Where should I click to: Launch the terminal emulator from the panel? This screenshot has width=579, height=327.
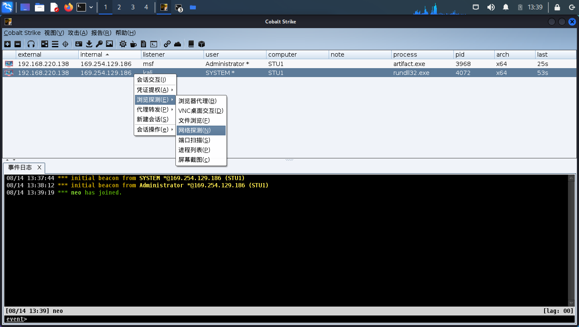(81, 7)
